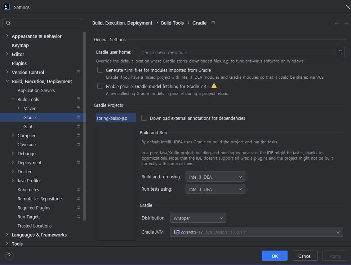Click the OK button
Image resolution: width=351 pixels, height=265 pixels.
[275, 256]
